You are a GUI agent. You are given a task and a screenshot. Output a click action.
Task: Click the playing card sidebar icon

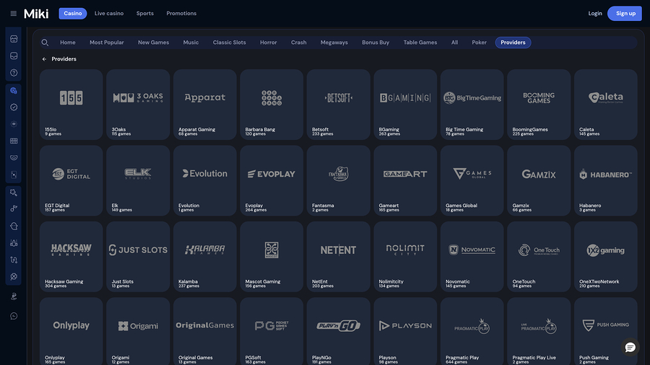(x=14, y=175)
